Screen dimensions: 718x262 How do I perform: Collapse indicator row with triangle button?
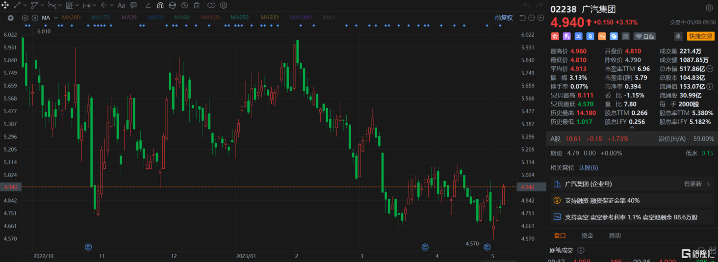pos(10,18)
